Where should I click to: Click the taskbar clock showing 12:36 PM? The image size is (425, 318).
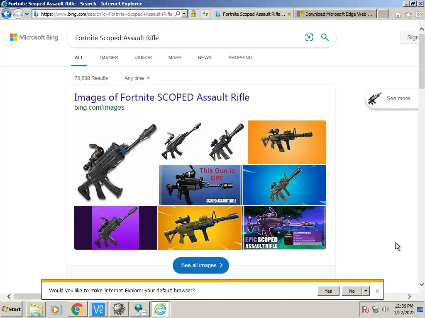point(404,309)
